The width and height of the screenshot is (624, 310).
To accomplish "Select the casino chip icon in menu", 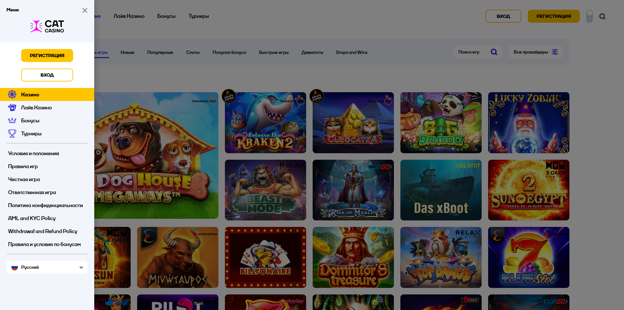I will (x=12, y=94).
